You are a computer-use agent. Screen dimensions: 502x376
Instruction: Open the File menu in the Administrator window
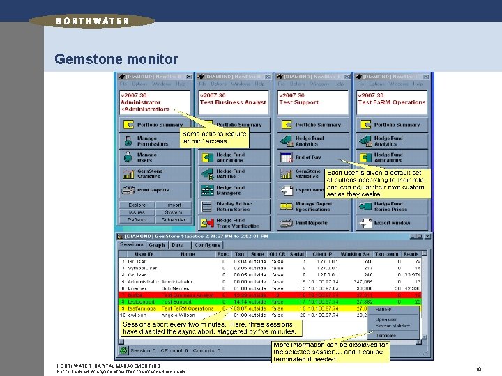(123, 84)
